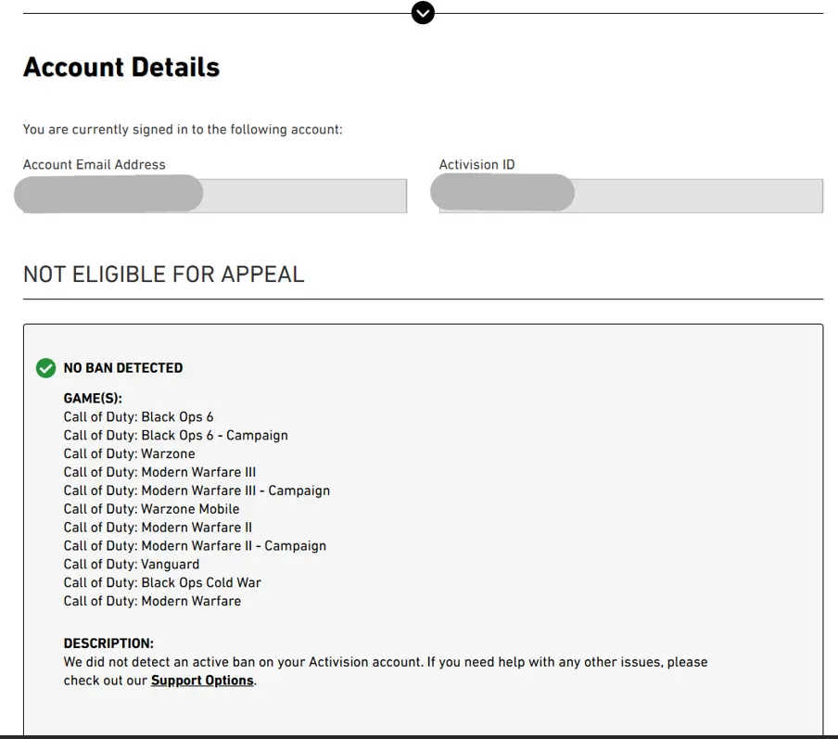
Task: Click the Warzone Mobile game entry
Action: [x=152, y=509]
